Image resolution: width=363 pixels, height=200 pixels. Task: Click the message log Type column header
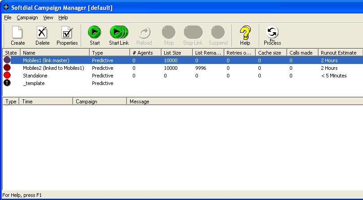[11, 102]
